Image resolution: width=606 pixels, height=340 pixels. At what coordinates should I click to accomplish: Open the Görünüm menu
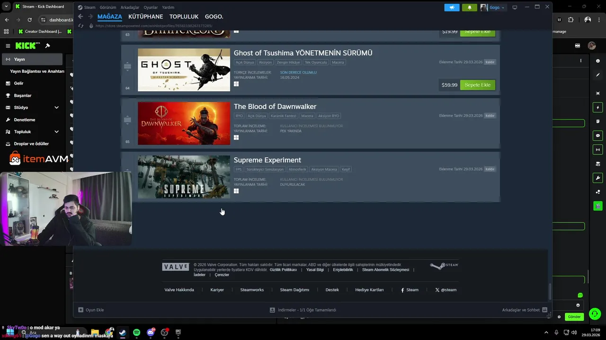[108, 8]
